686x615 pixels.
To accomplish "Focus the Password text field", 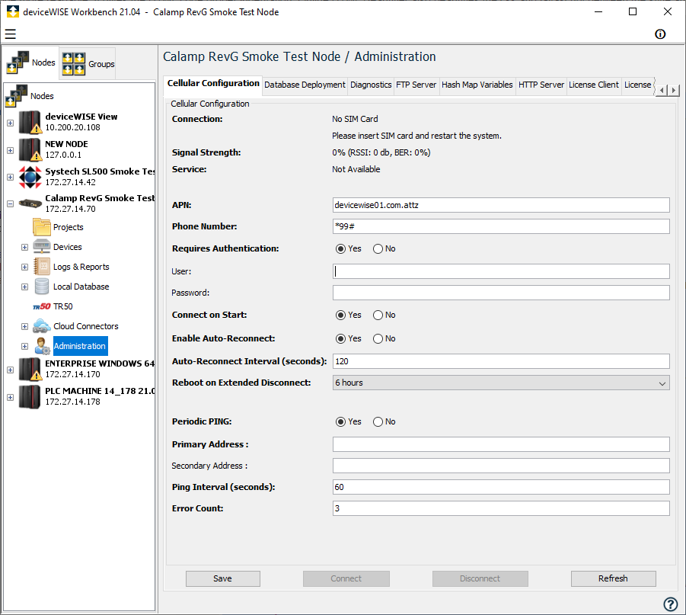I will point(501,293).
